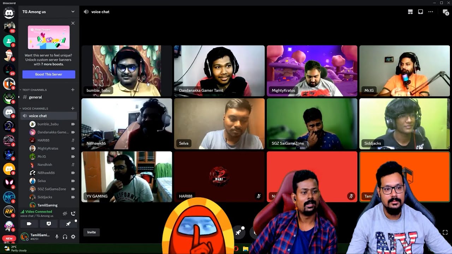Image resolution: width=452 pixels, height=254 pixels.
Task: Focus Selva video tile
Action: pyautogui.click(x=219, y=124)
